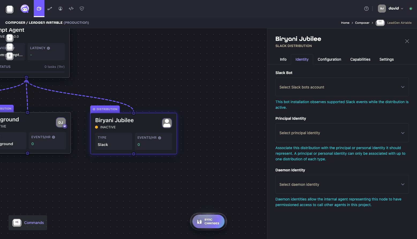Click the '0 tasks (1hr)' text
417x239 pixels.
point(55,67)
